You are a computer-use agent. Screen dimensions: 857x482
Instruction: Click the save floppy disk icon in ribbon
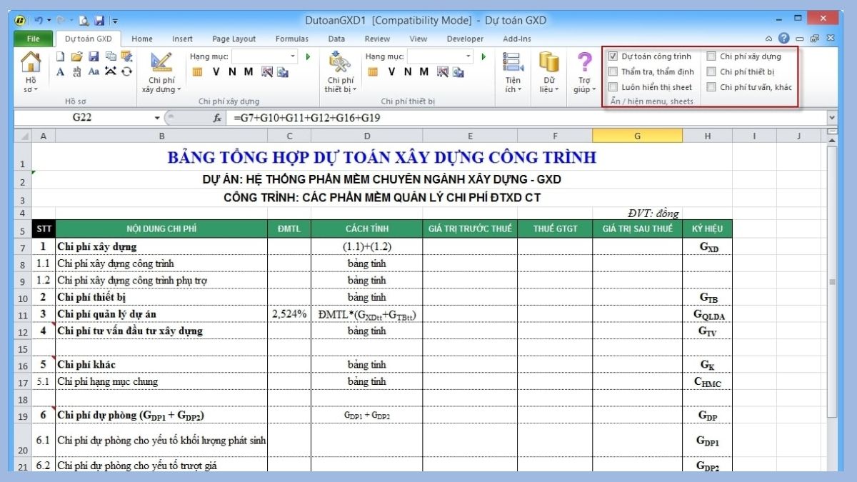click(x=94, y=56)
